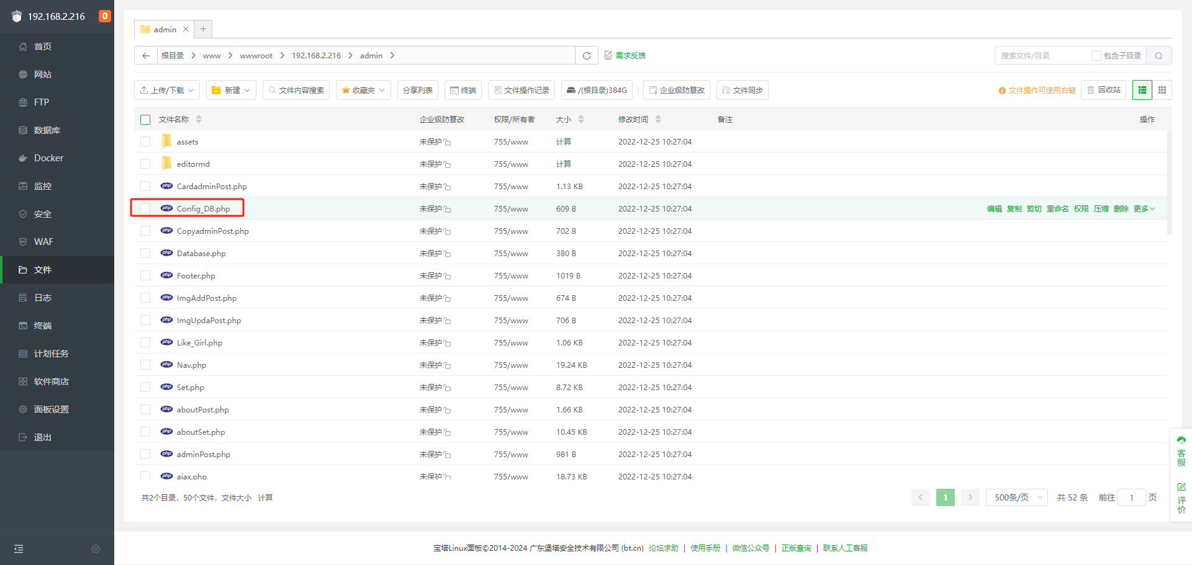Enable 包含子目录 include subdirectories checkbox
The width and height of the screenshot is (1192, 565).
(x=1096, y=55)
